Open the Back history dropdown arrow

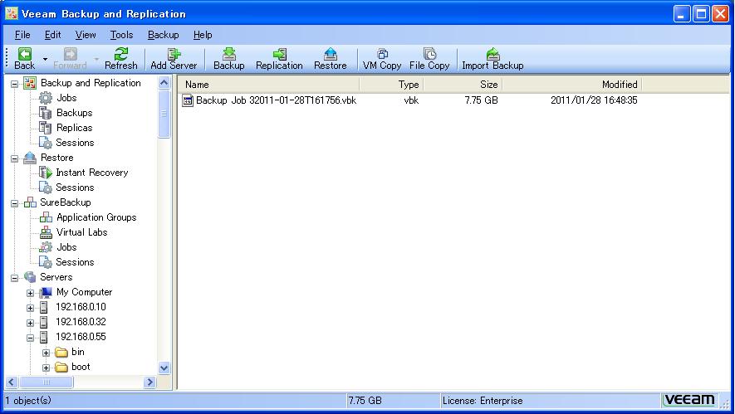(45, 59)
